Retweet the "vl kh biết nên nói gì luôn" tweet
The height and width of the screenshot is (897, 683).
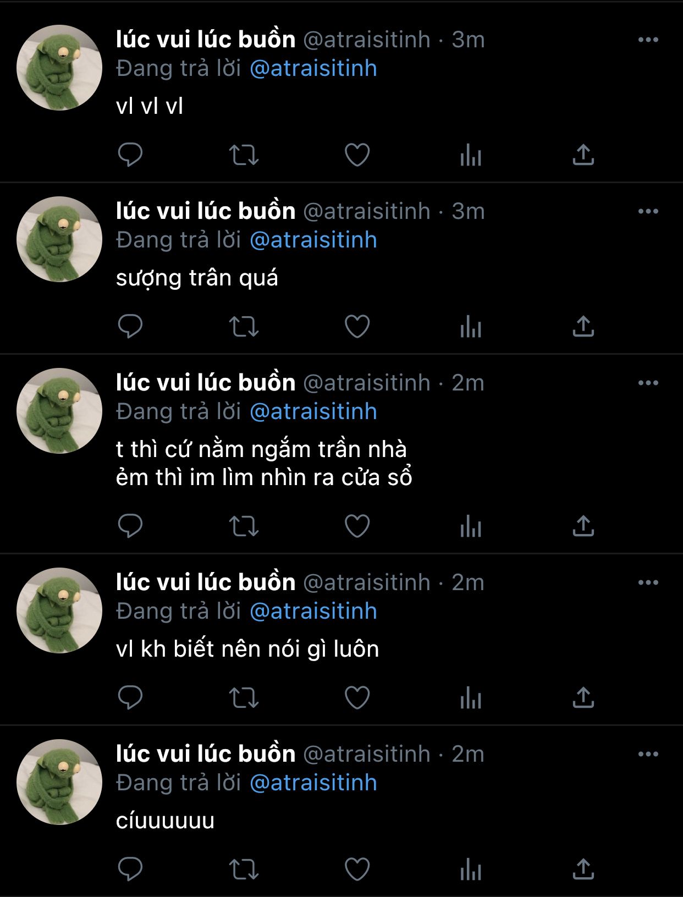[x=244, y=697]
